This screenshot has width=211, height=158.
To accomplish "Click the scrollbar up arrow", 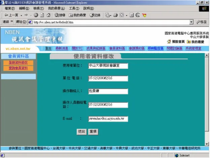I will (207, 55).
